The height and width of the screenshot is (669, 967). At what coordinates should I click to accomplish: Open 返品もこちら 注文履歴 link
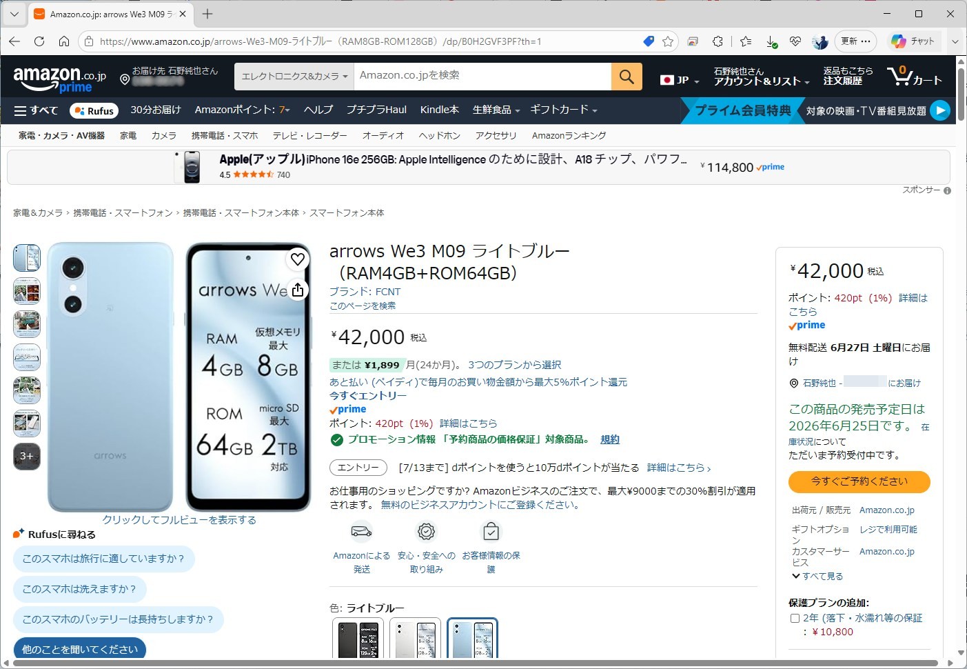848,76
